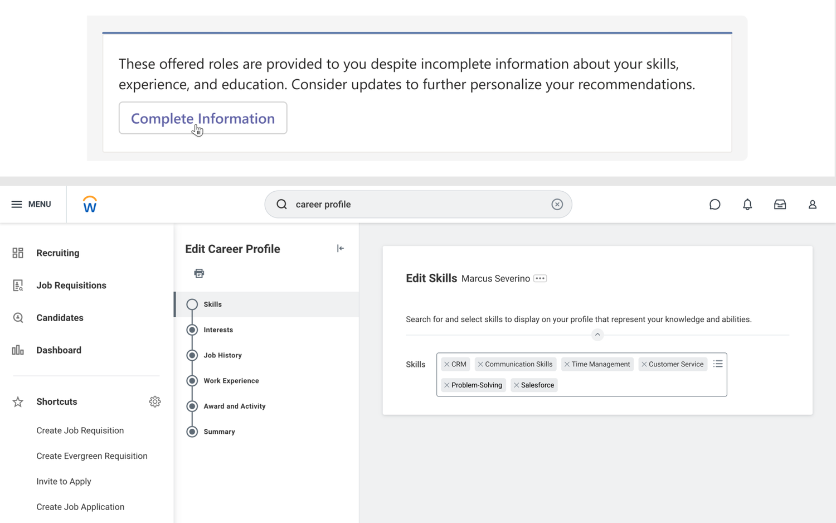Remove the Salesforce skill tag

[x=516, y=385]
